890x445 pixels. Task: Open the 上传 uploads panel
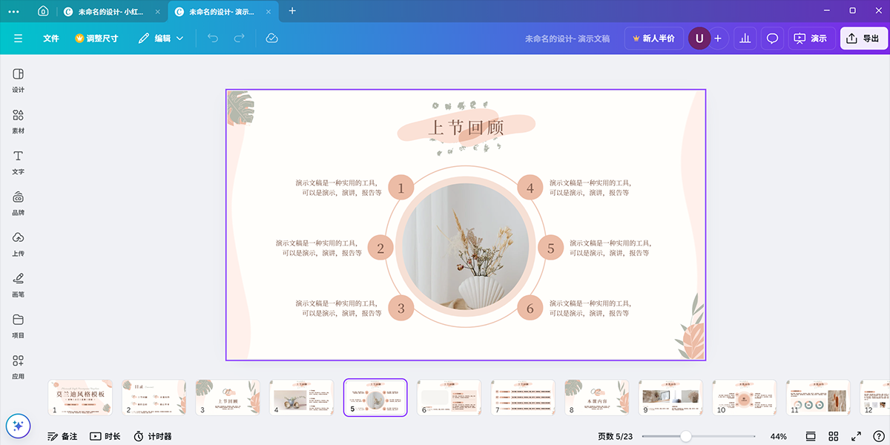(18, 243)
